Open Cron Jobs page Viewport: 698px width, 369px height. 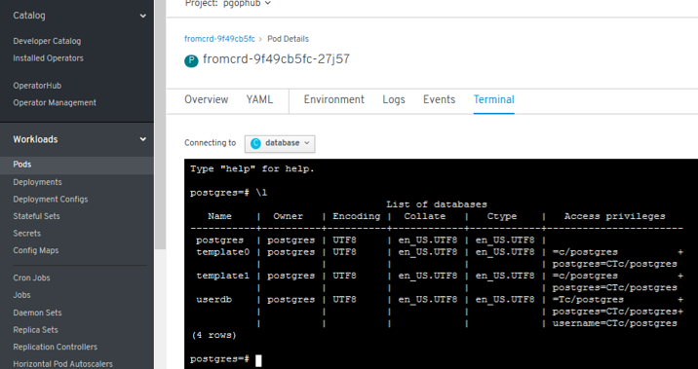31,277
